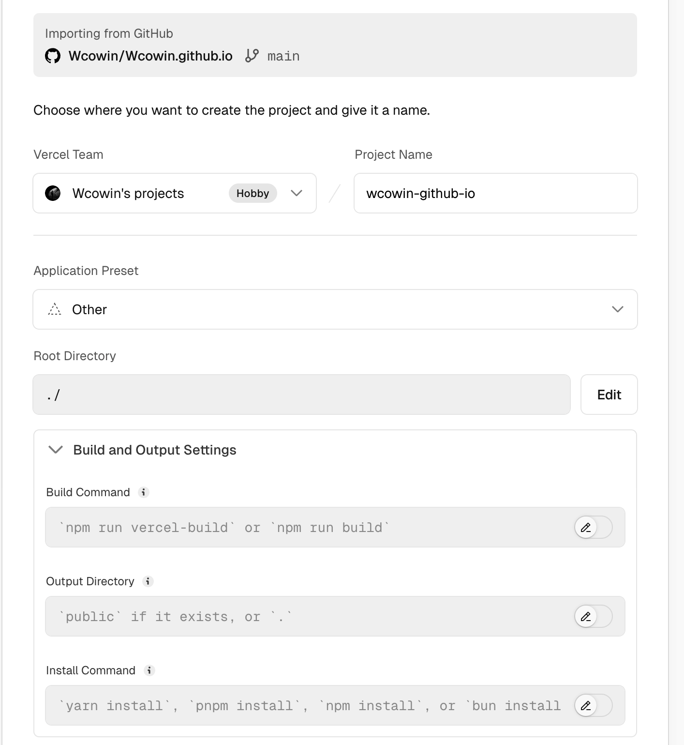The width and height of the screenshot is (684, 745).
Task: Click the Root Directory path field
Action: click(x=301, y=395)
